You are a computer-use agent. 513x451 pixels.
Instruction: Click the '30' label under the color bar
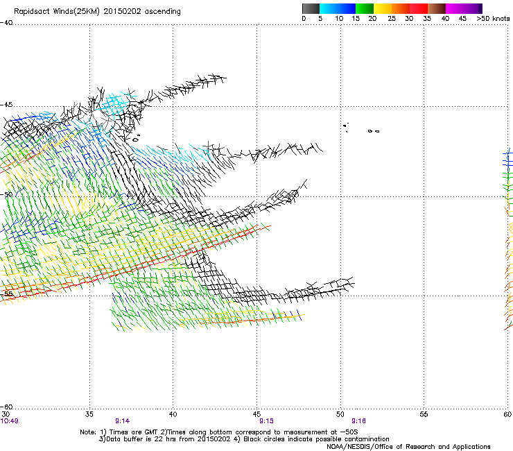(409, 19)
